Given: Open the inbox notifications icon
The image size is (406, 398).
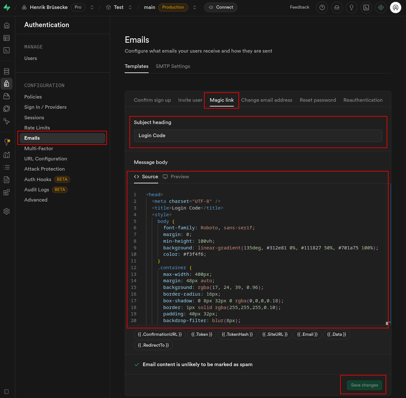Looking at the screenshot, I should click(337, 7).
